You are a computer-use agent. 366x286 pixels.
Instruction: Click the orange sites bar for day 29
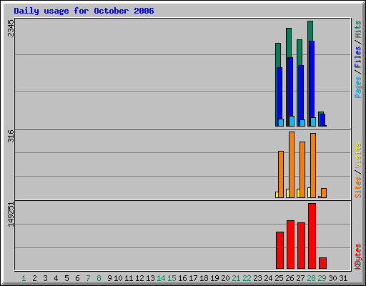click(324, 193)
